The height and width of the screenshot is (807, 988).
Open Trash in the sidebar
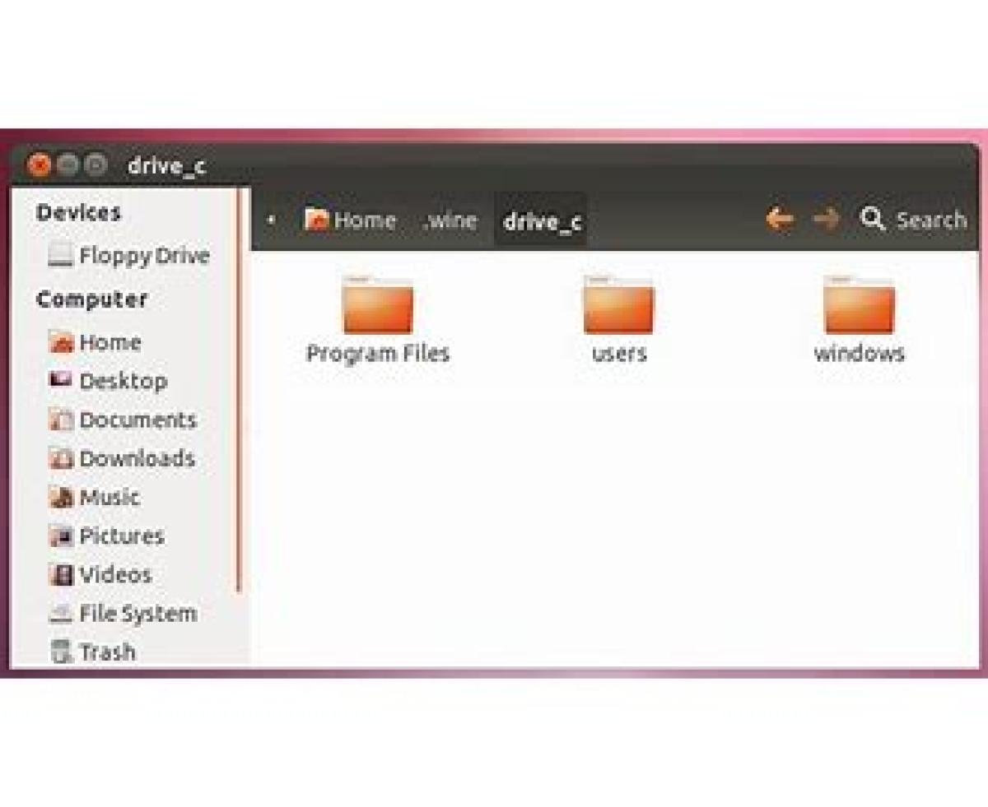91,652
